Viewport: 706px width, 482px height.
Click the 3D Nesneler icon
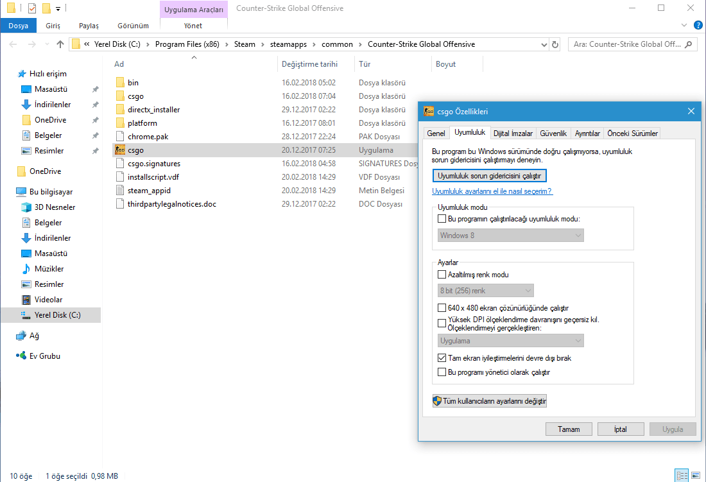pyautogui.click(x=26, y=207)
